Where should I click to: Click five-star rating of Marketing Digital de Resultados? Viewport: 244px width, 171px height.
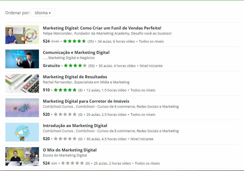pos(65,90)
